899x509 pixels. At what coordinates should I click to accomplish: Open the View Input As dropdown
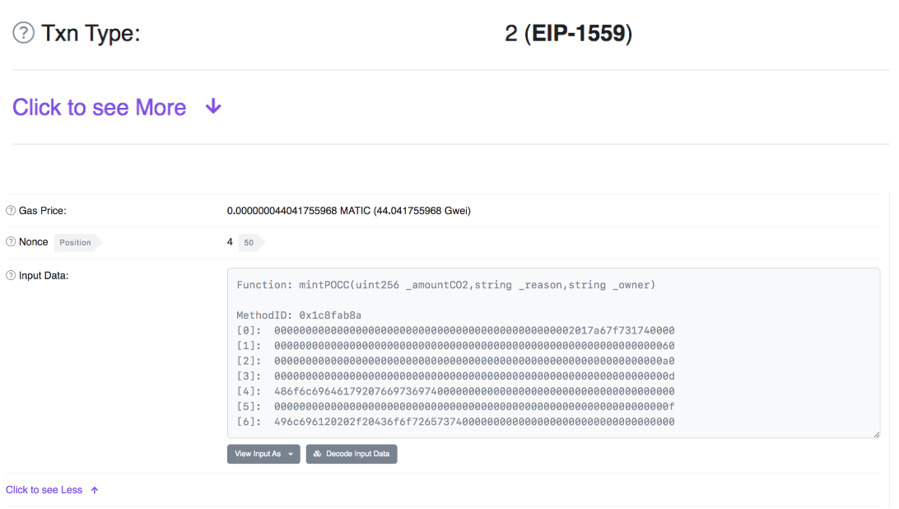[x=263, y=454]
